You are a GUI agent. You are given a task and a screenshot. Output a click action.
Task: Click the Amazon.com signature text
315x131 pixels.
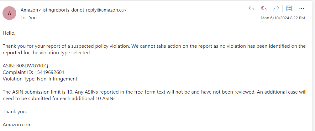(17, 125)
